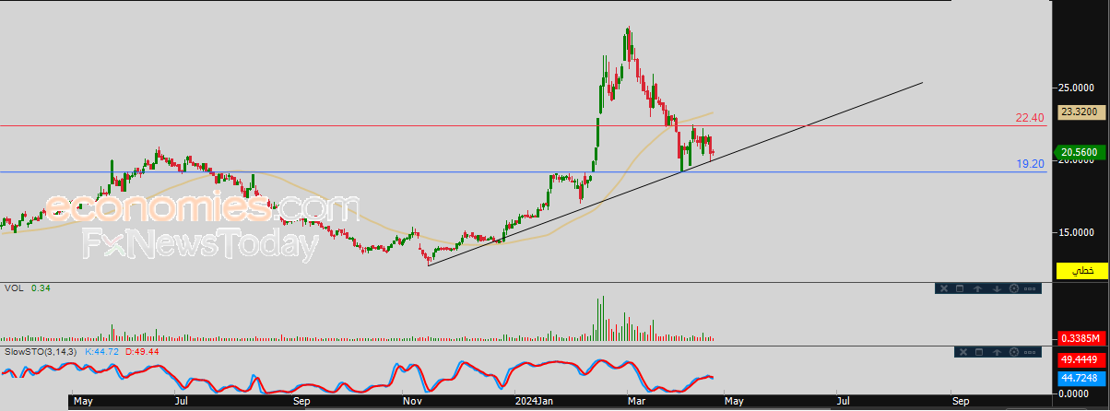This screenshot has width=1110, height=411.
Task: Select the SlowSTO(3,14,3) indicator label
Action: (x=41, y=352)
